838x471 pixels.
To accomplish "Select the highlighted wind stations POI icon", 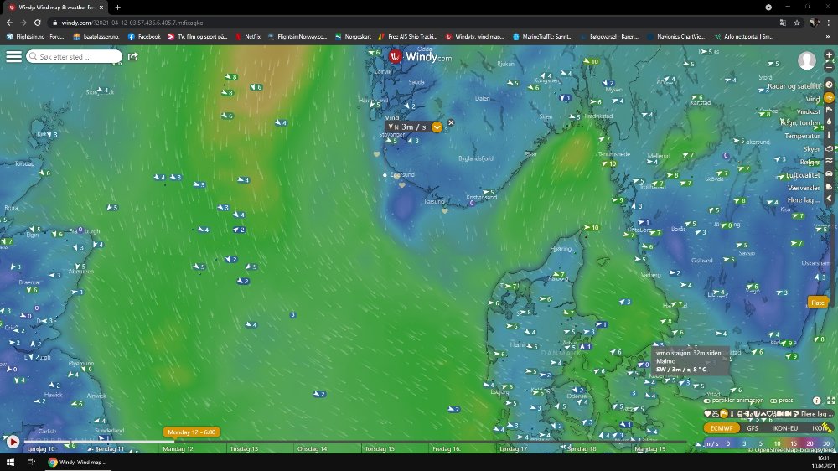I will 724,414.
